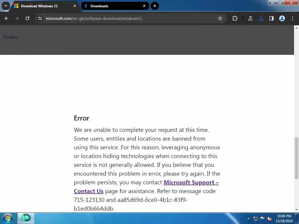Restore down the browser window

click(280, 2)
